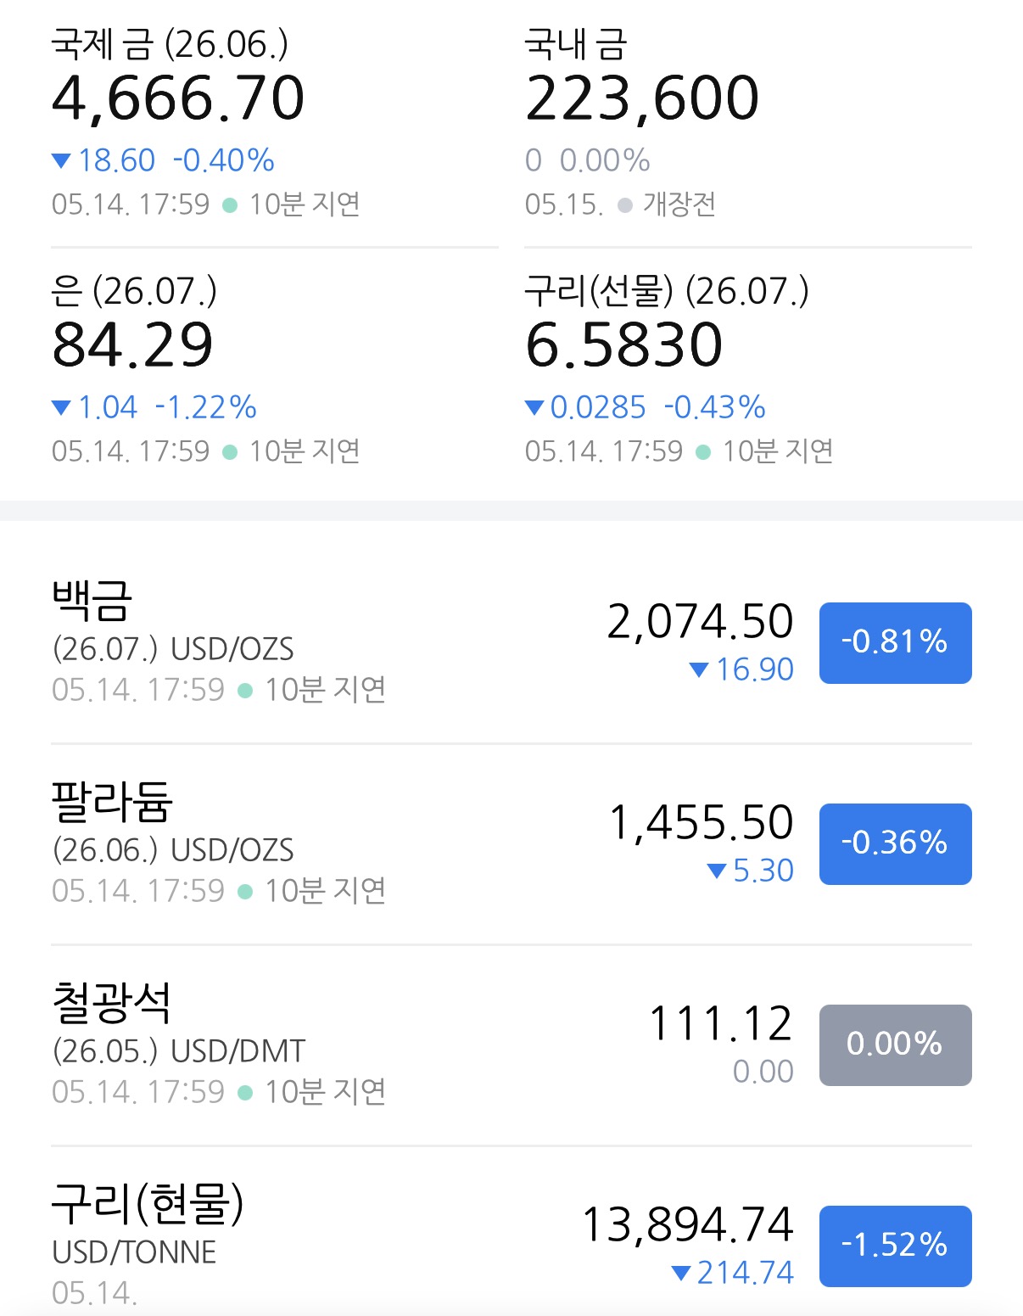Click the down arrow beside platinum's 16.90
The image size is (1023, 1316).
pyautogui.click(x=699, y=670)
